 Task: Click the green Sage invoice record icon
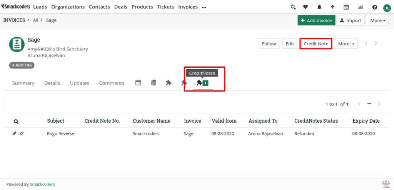pyautogui.click(x=17, y=44)
